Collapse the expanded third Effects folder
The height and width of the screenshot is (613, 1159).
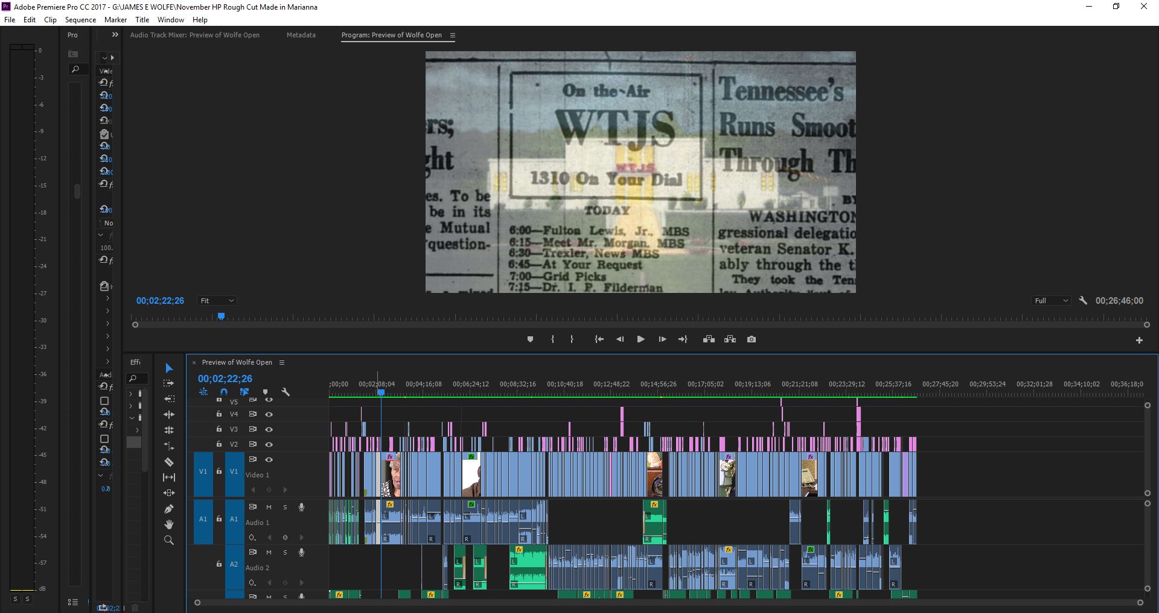pos(131,418)
